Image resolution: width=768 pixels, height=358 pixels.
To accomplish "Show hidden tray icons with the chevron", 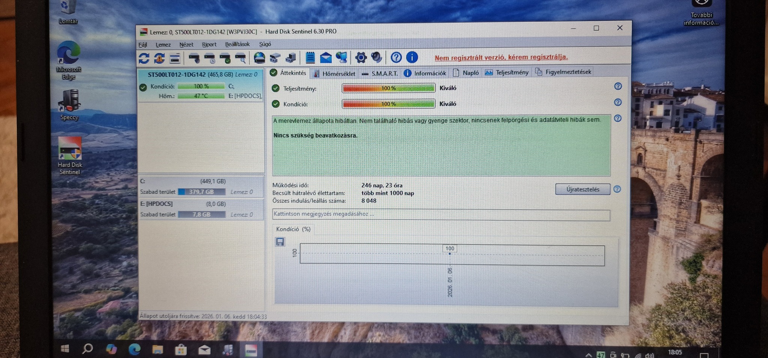I will coord(588,355).
